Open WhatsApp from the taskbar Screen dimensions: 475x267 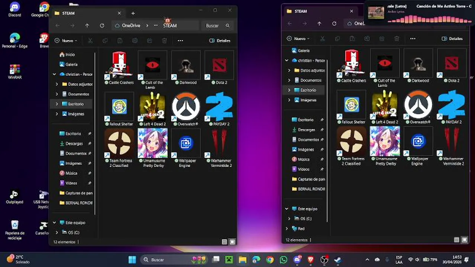(284, 260)
